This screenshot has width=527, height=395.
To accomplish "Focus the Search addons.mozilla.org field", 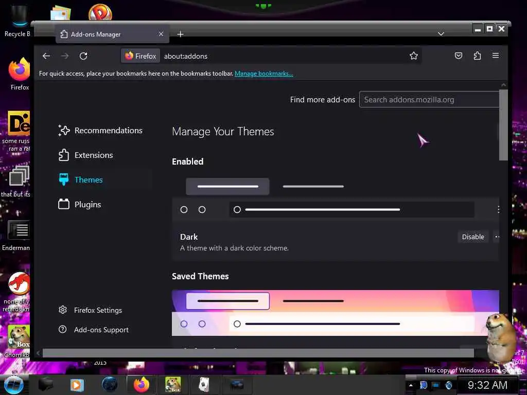I will tap(429, 100).
